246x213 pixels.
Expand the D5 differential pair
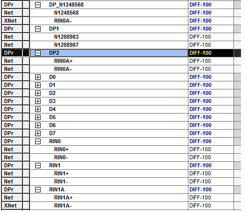click(x=38, y=117)
